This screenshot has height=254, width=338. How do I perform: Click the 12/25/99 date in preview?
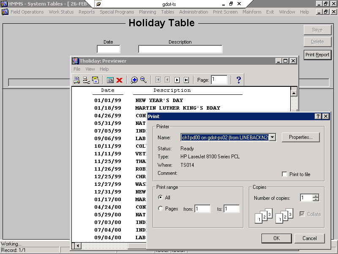click(108, 177)
